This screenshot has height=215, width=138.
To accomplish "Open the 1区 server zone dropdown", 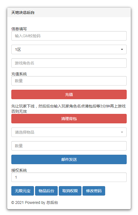I will (69, 49).
